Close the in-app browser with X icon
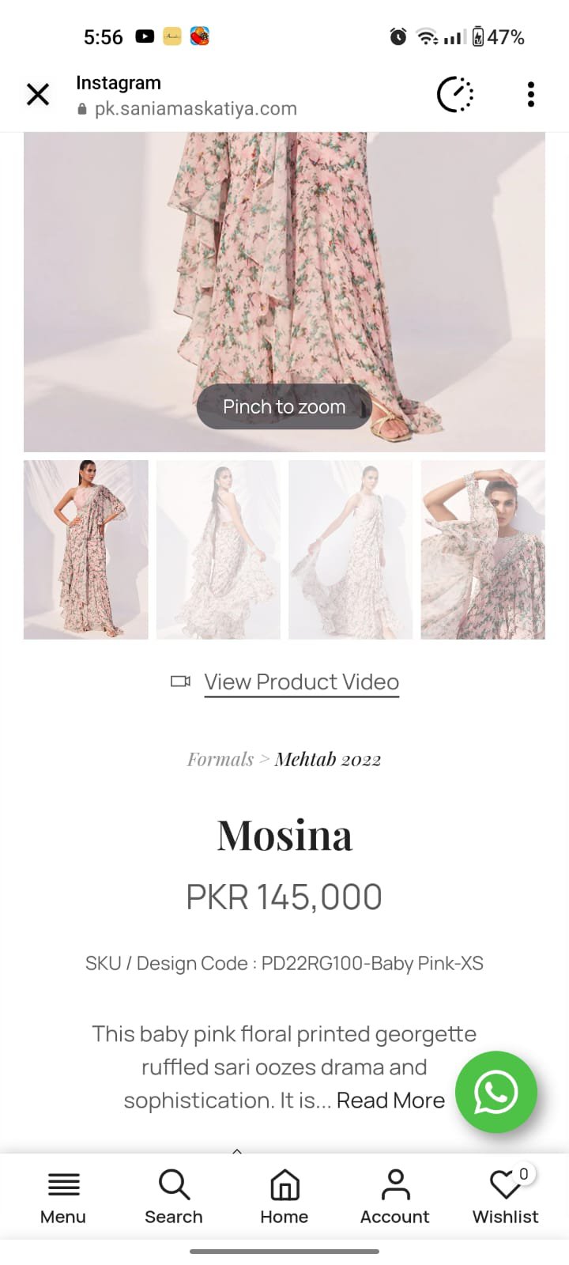Image resolution: width=569 pixels, height=1265 pixels. click(x=38, y=95)
